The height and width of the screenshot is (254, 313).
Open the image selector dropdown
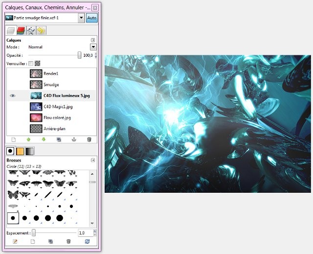81,18
